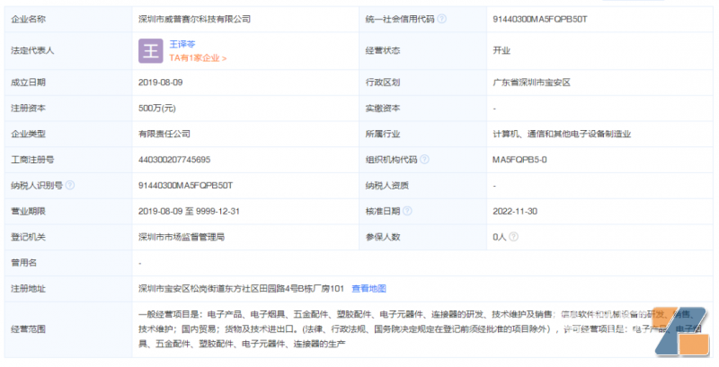Viewport: 719px width, 367px height.
Task: Click the purple 王 avatar icon
Action: pos(151,50)
